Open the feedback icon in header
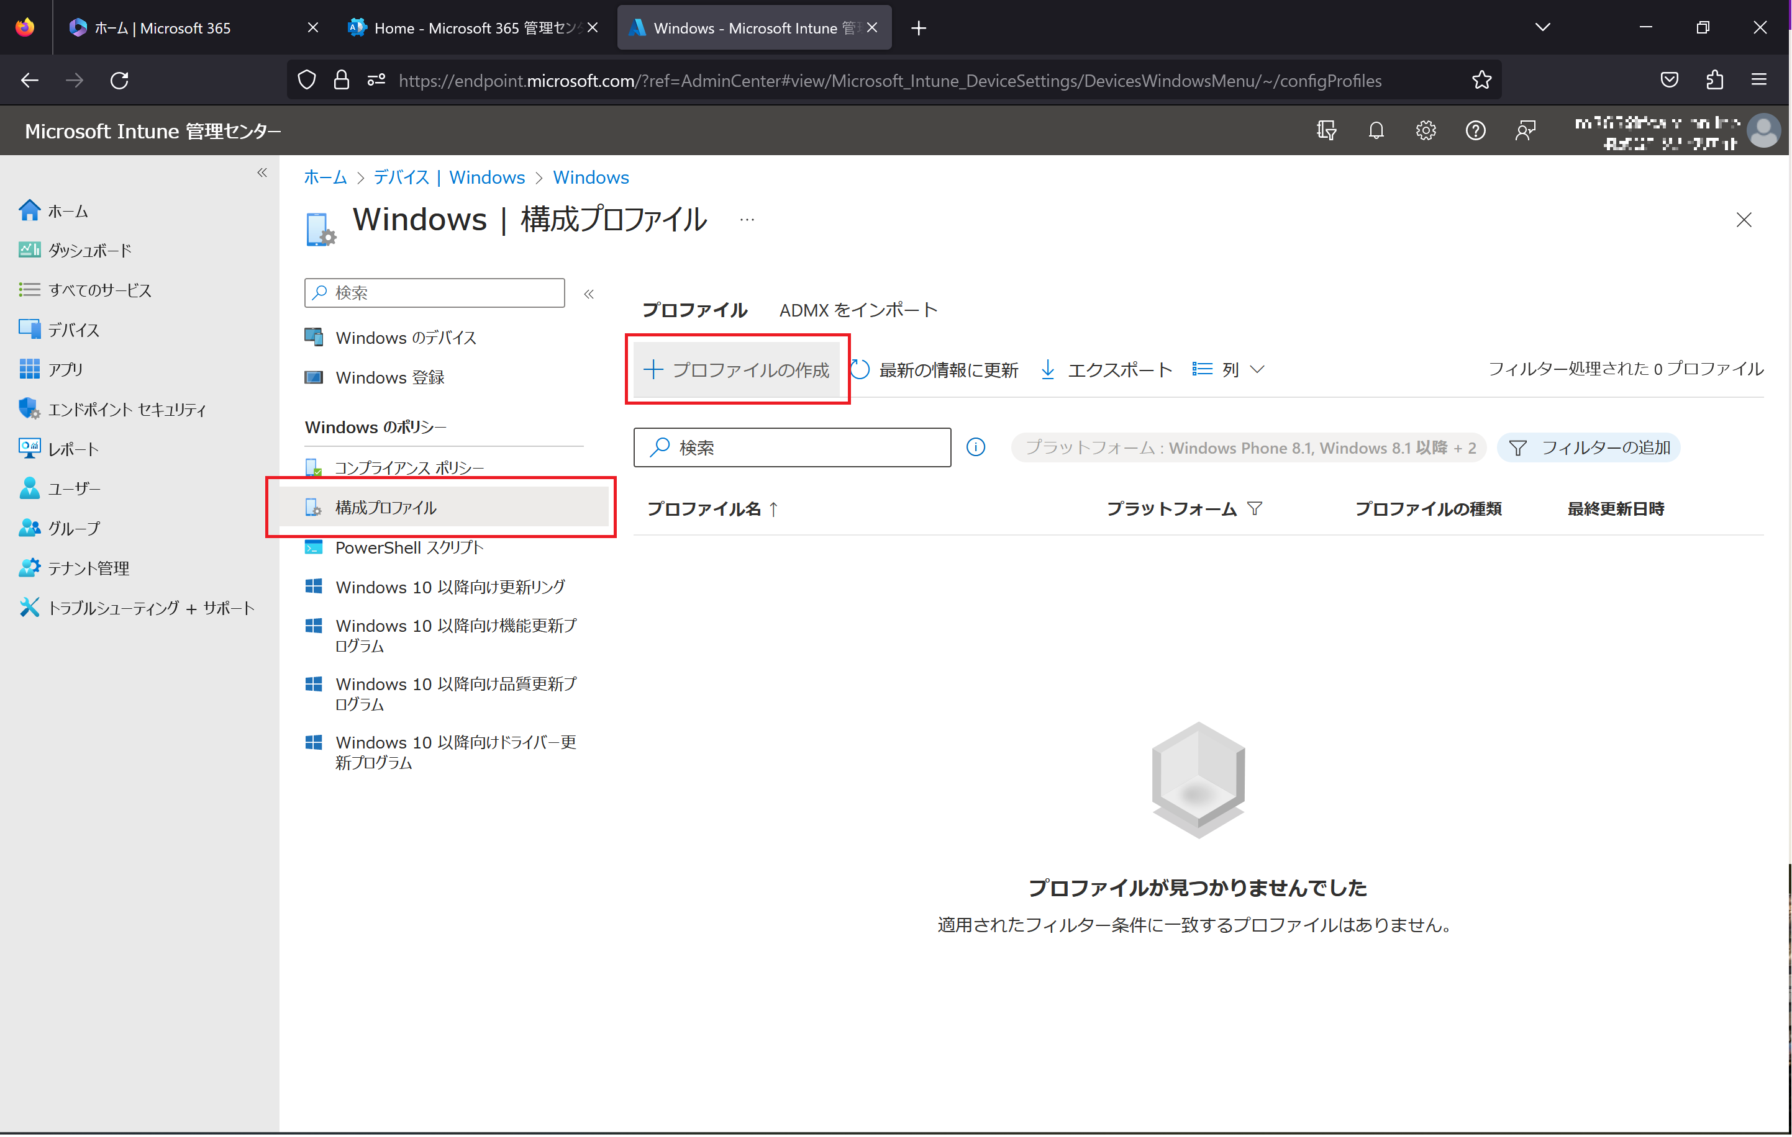This screenshot has width=1792, height=1137. [x=1525, y=131]
